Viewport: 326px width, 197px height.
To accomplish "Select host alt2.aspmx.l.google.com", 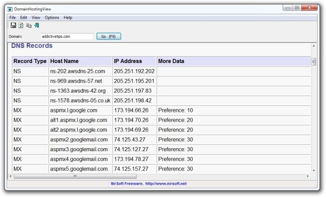I will pyautogui.click(x=79, y=130).
